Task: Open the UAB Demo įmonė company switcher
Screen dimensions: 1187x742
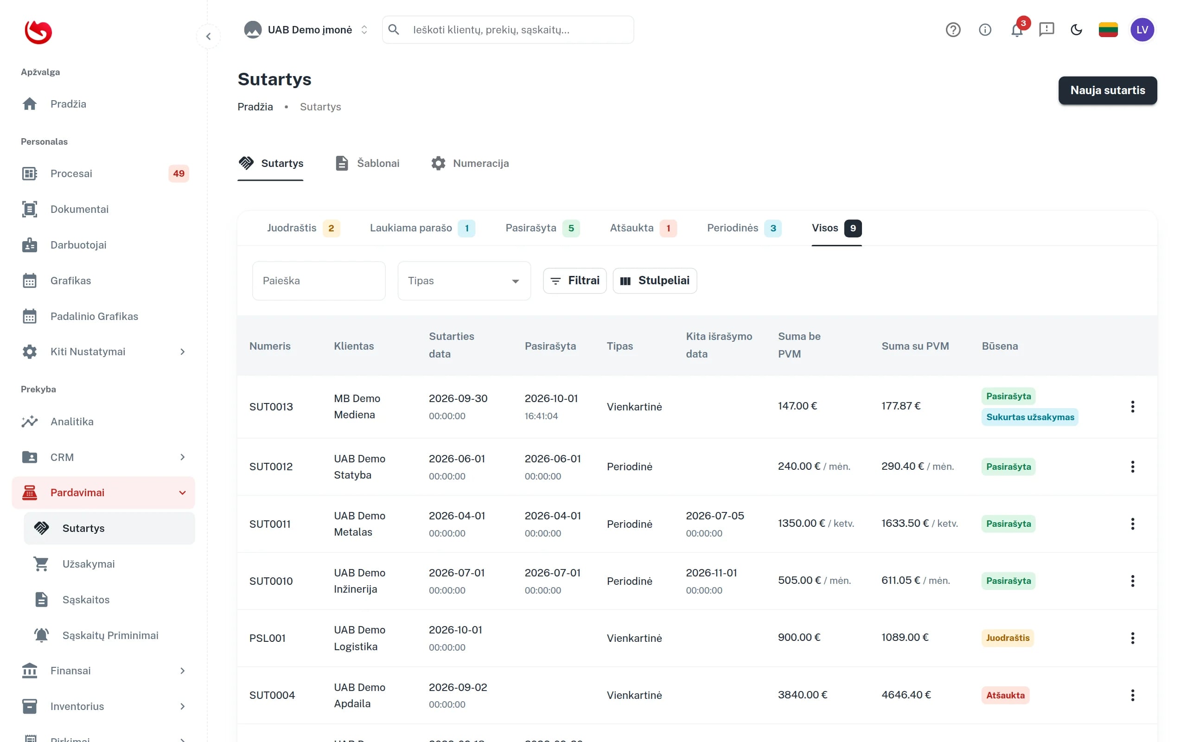Action: [306, 30]
